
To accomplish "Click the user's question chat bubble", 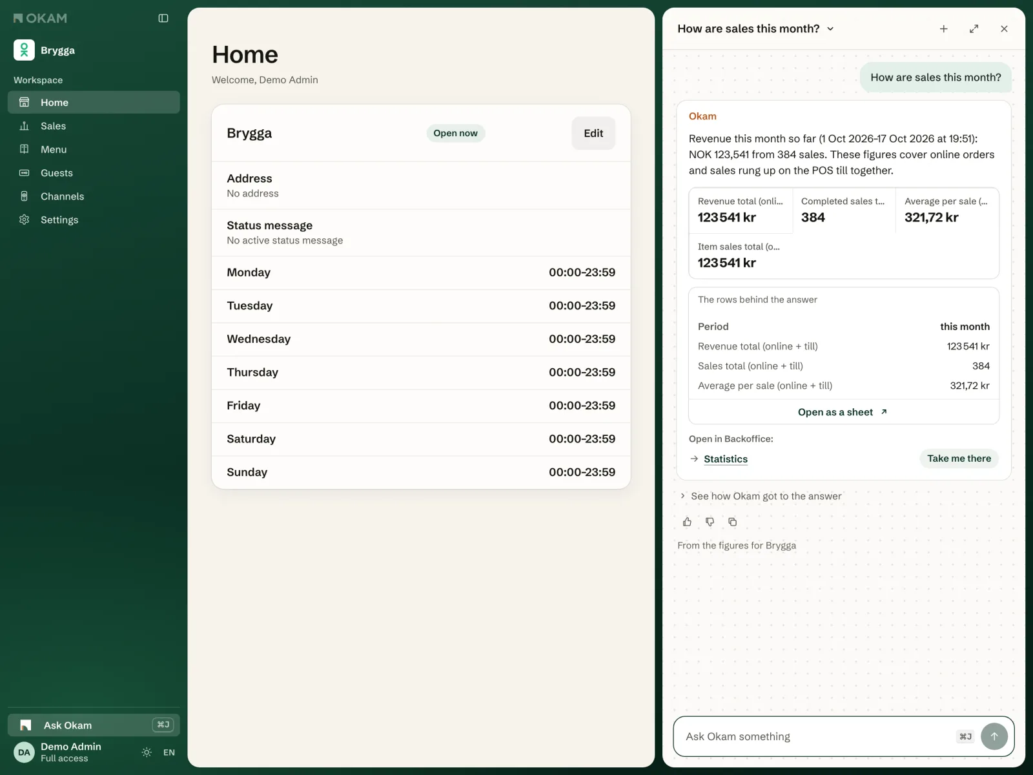I will (936, 77).
